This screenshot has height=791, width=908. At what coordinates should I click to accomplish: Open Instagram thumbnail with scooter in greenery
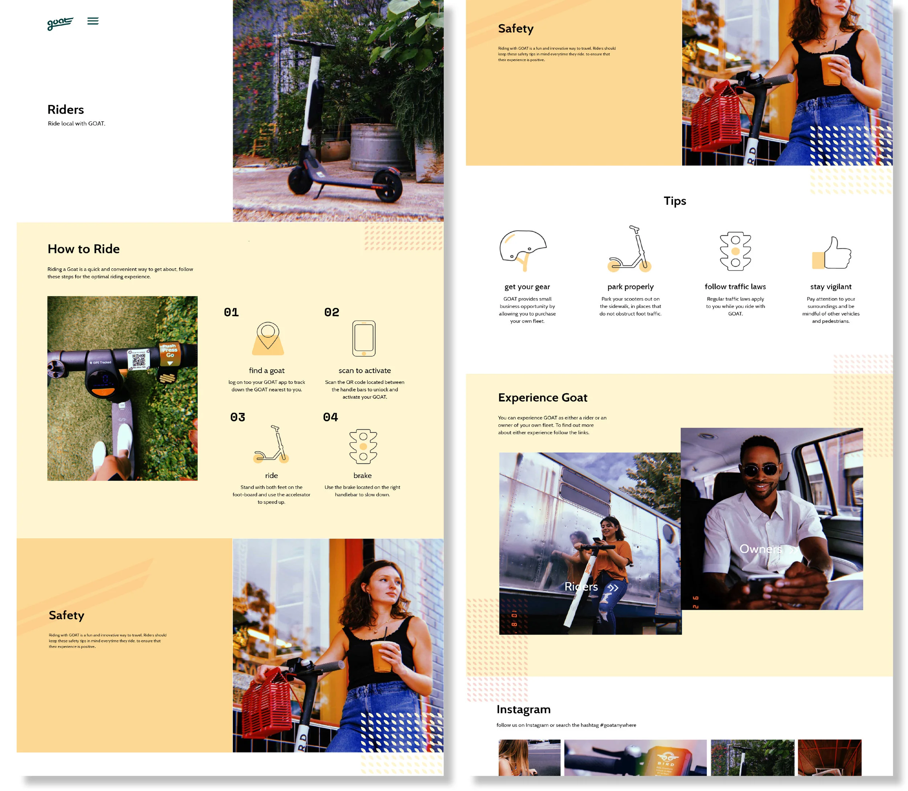pos(752,758)
